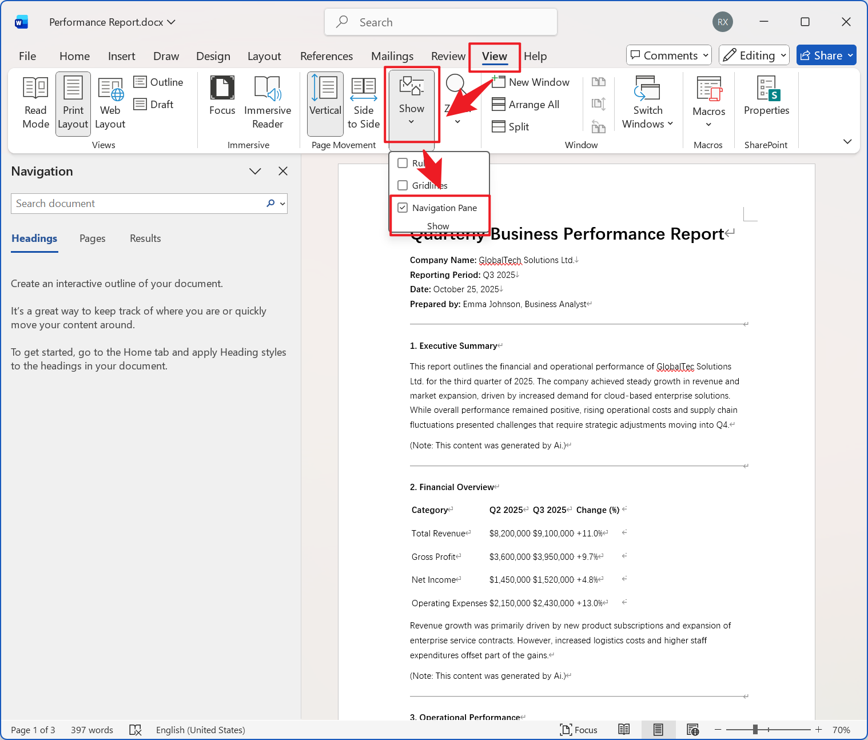Tick the Ruler checkbox
The image size is (868, 740).
pyautogui.click(x=403, y=163)
